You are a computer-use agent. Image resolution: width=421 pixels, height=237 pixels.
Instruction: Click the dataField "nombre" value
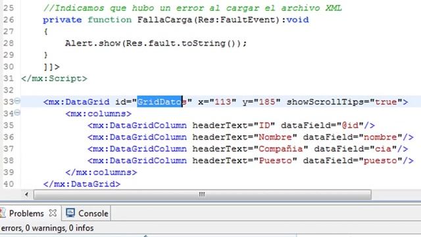[380, 137]
